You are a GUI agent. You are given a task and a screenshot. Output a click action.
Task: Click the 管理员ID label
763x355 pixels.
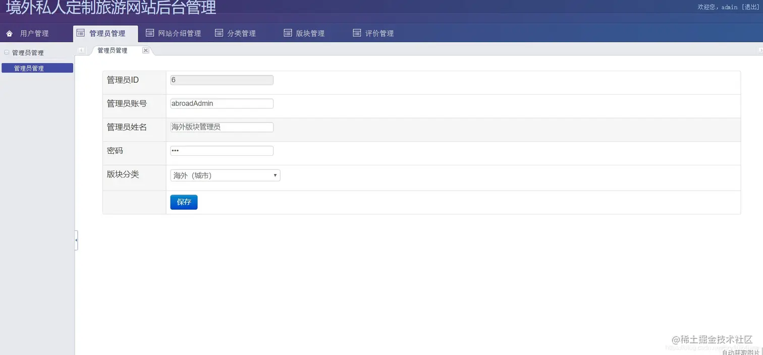click(x=123, y=80)
